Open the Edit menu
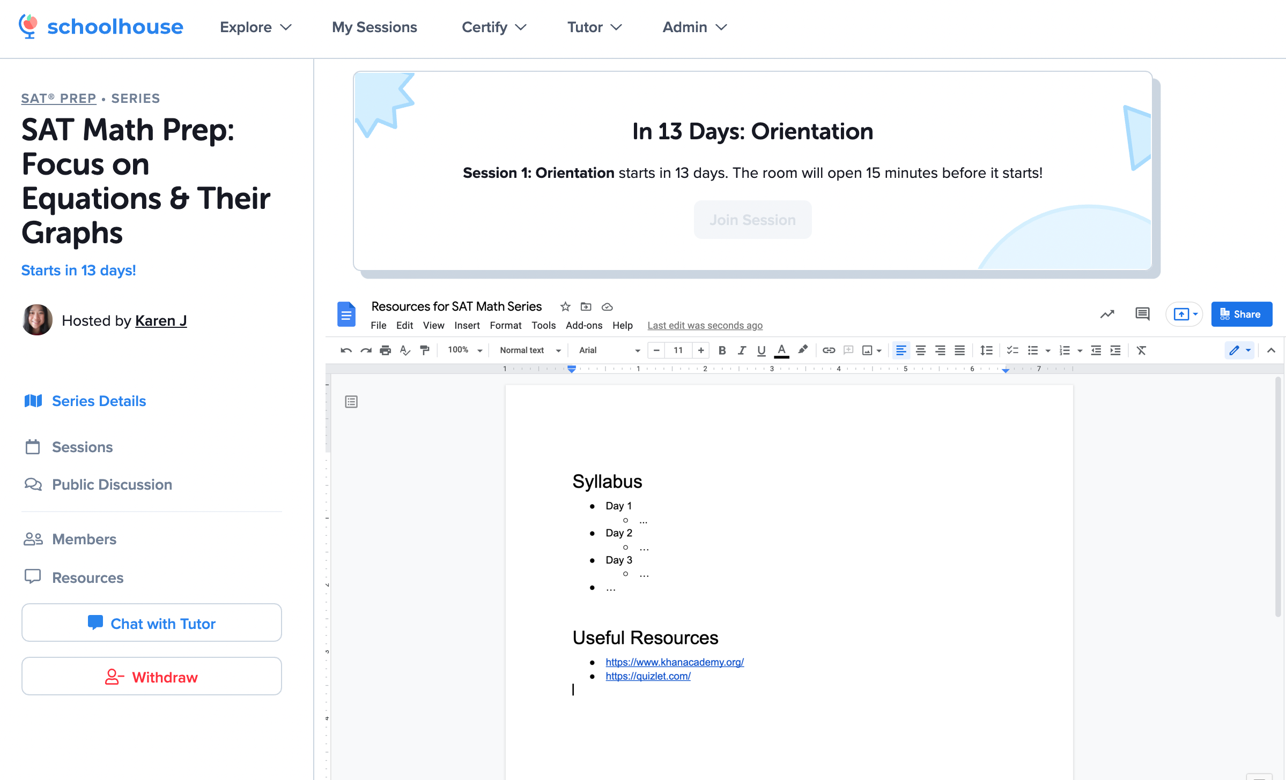This screenshot has height=780, width=1286. coord(404,325)
